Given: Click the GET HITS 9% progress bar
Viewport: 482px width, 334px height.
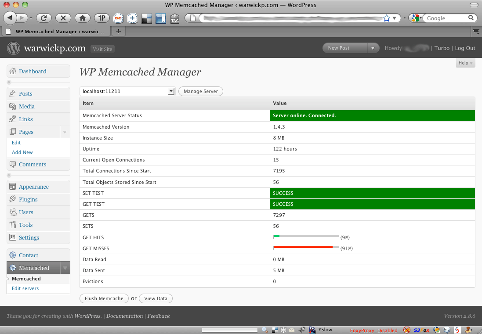Looking at the screenshot, I should 306,237.
